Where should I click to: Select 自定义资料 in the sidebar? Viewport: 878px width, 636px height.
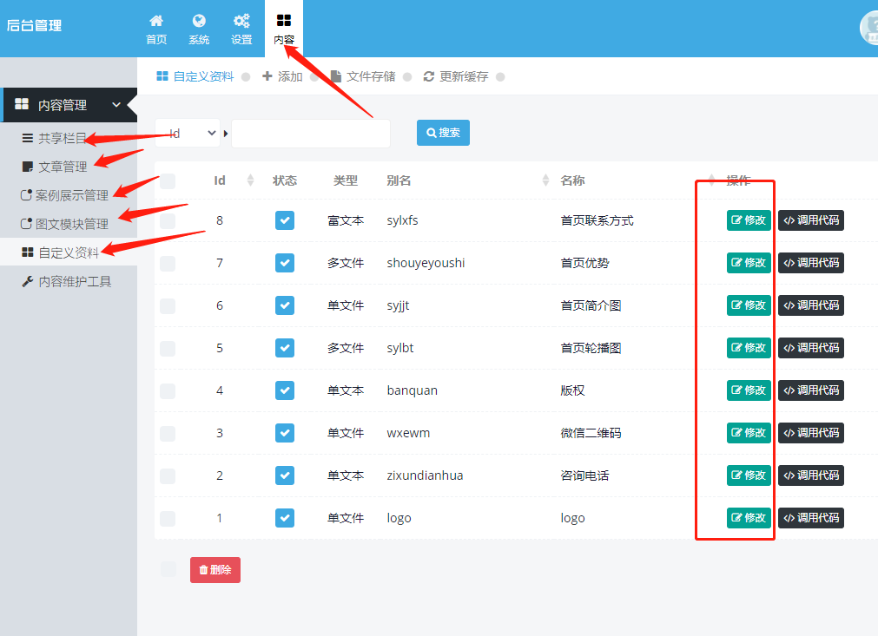click(69, 252)
